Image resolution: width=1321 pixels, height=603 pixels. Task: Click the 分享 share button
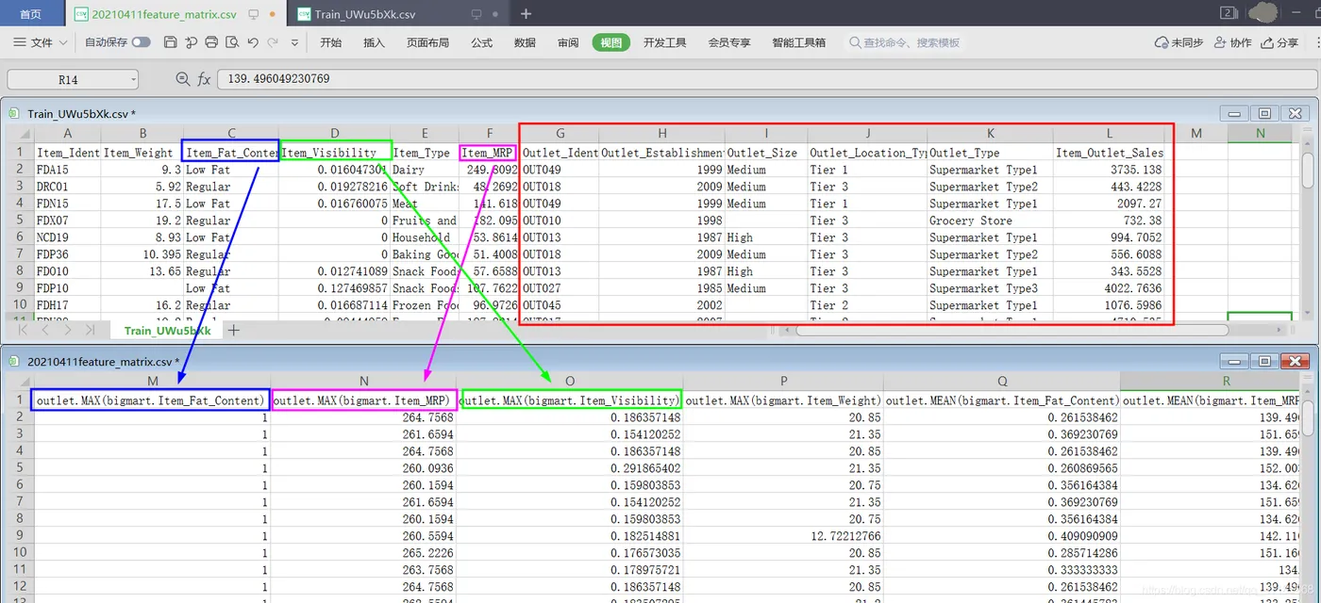[1280, 42]
